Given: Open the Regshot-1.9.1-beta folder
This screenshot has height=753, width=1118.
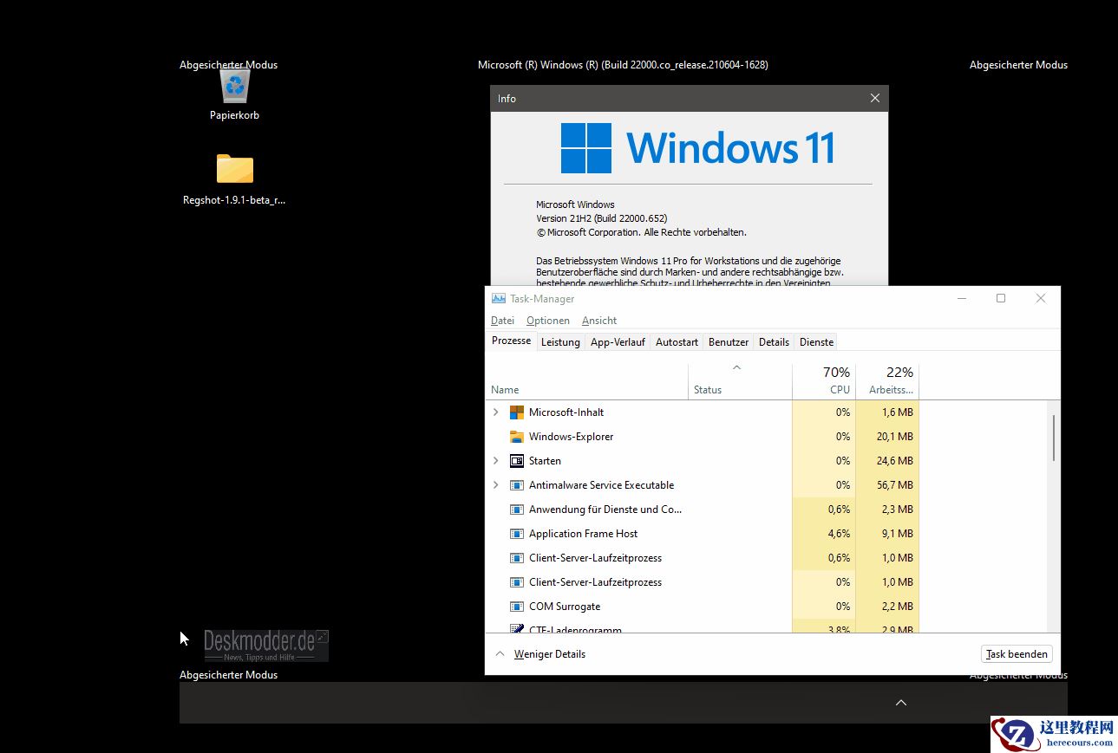Looking at the screenshot, I should point(234,169).
